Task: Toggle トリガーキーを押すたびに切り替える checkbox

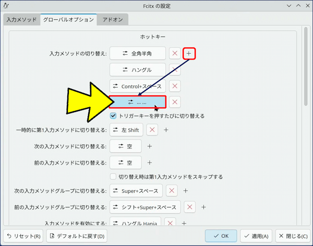Action: (113, 116)
